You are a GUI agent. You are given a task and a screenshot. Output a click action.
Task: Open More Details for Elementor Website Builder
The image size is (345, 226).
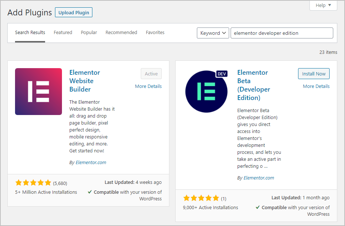pyautogui.click(x=148, y=86)
